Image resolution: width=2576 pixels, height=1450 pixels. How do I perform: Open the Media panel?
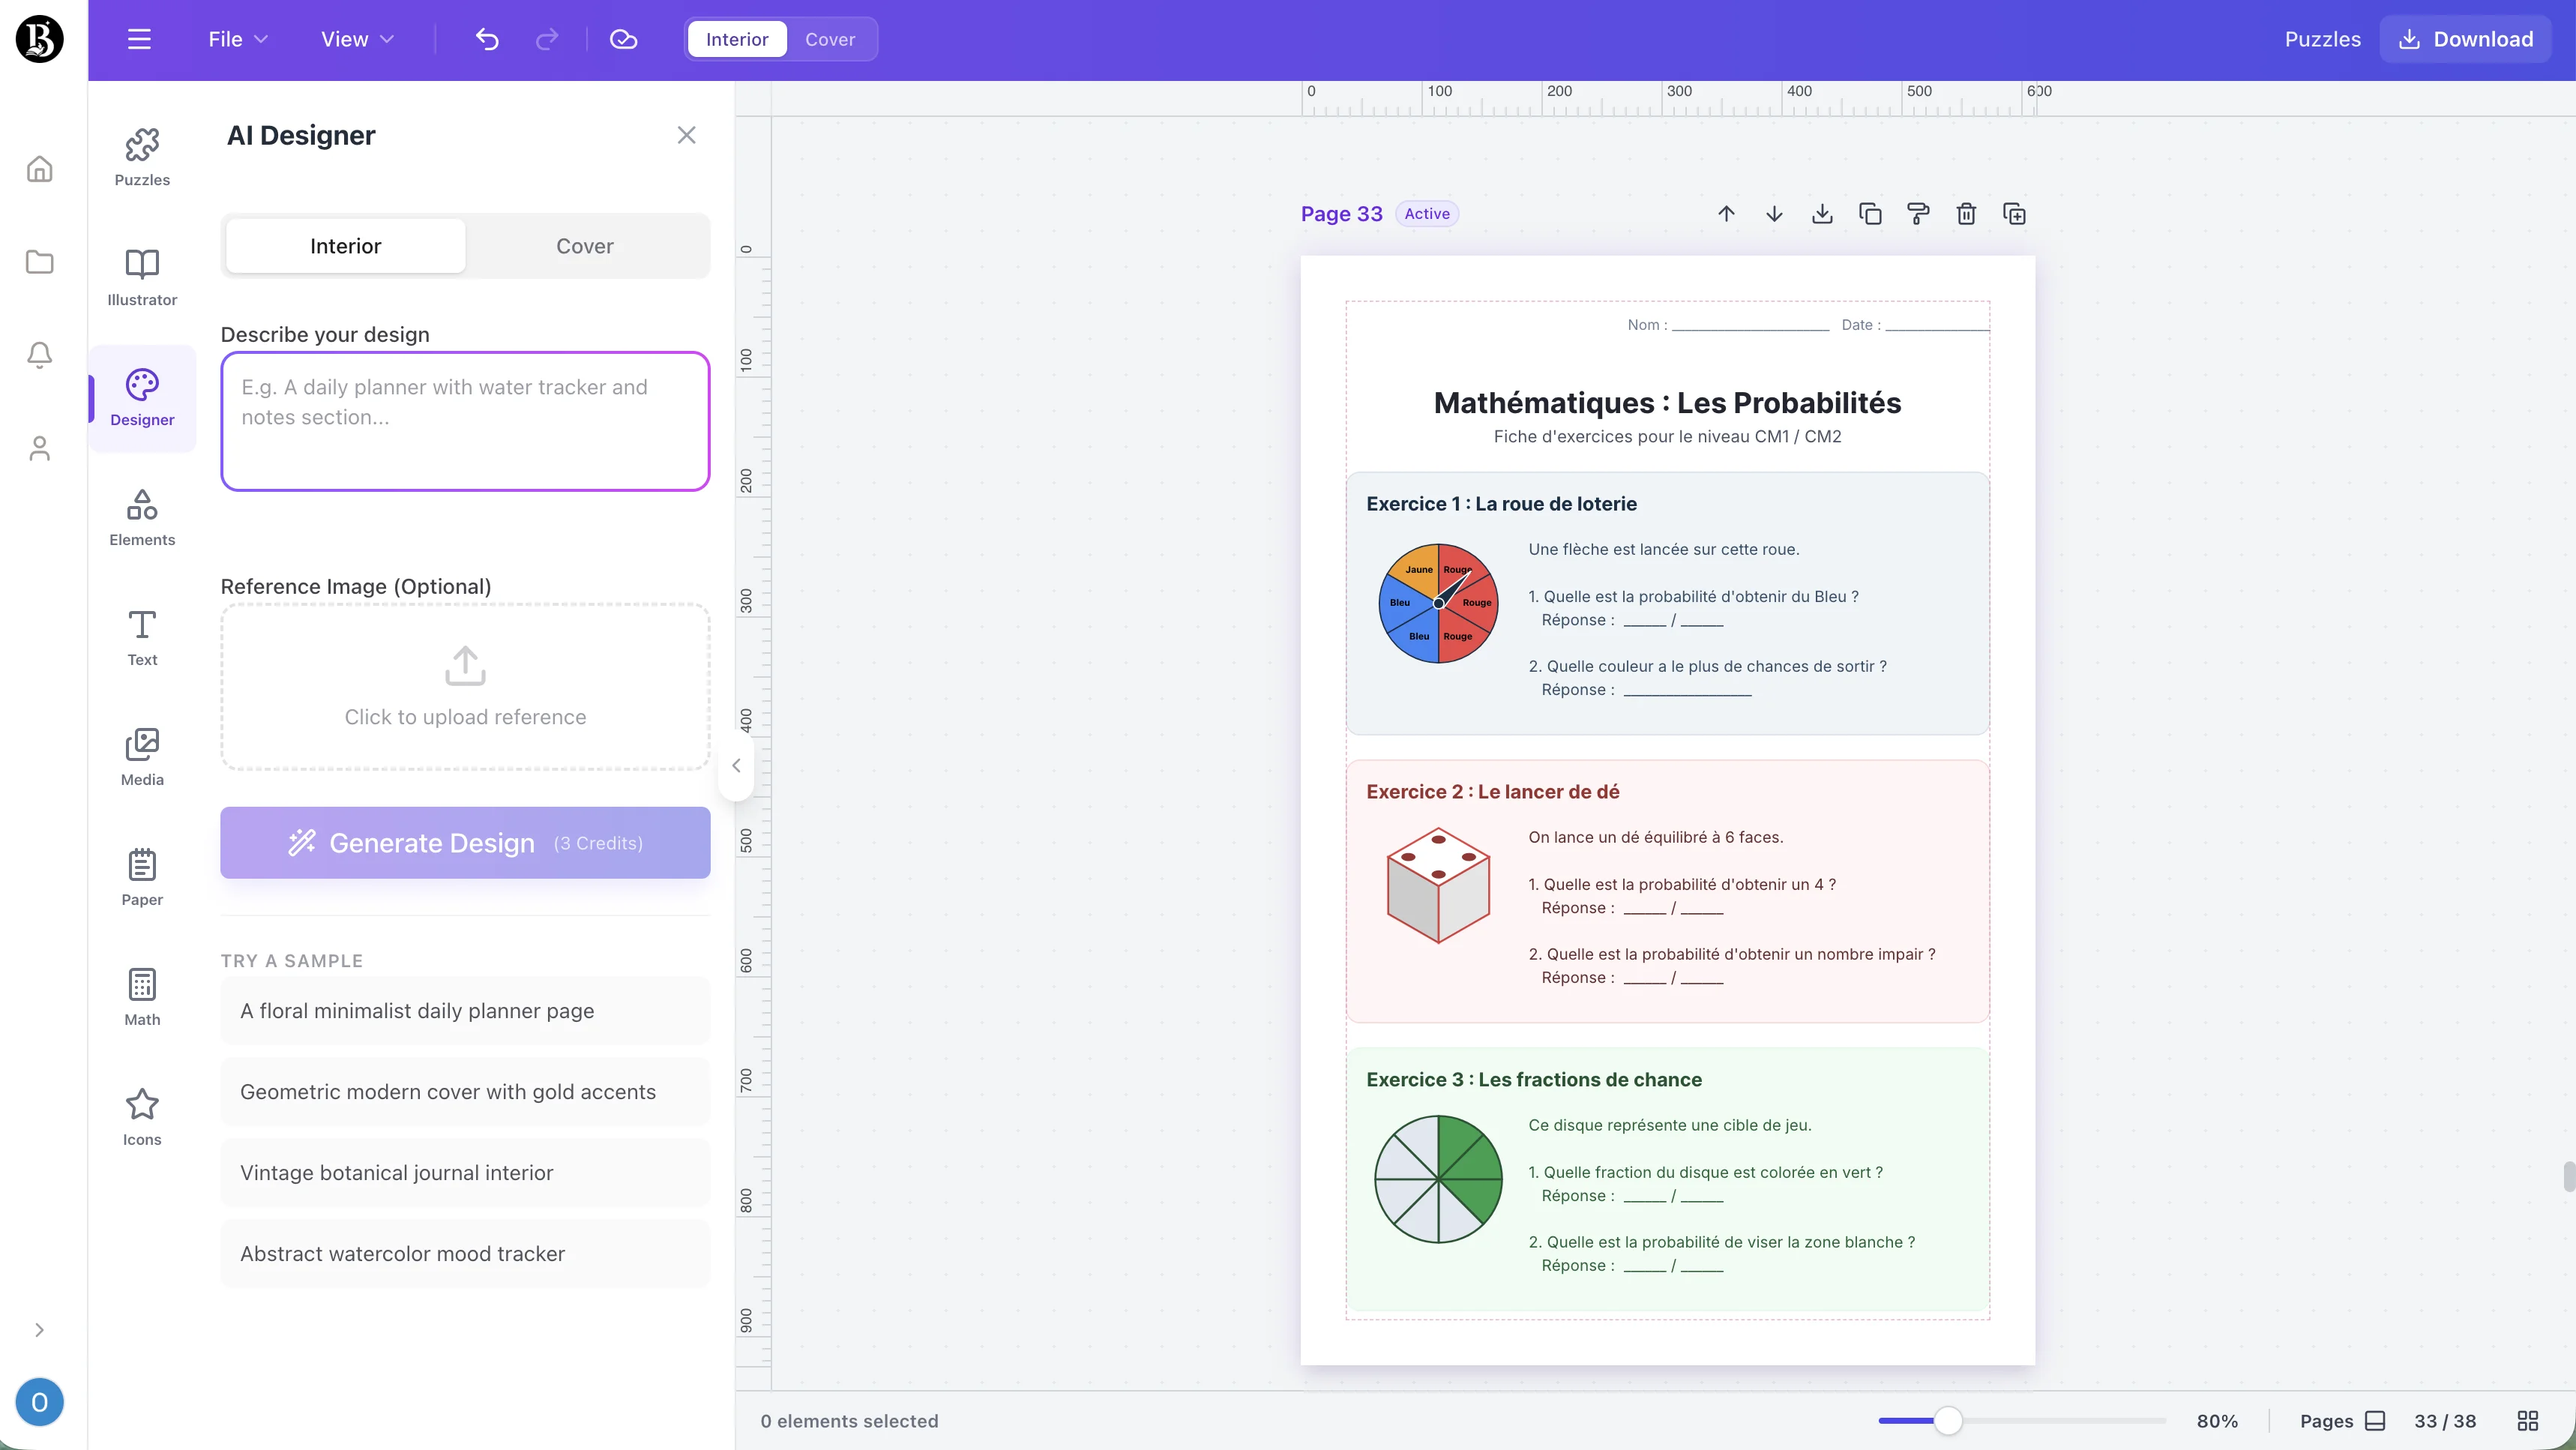(x=142, y=758)
